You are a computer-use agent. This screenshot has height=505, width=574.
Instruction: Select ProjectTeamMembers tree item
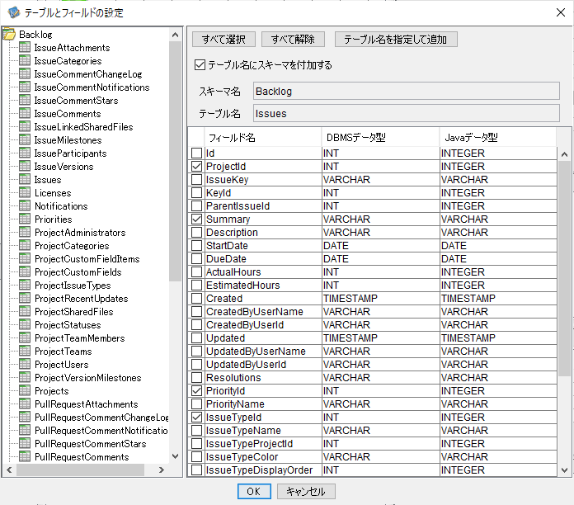click(x=80, y=338)
